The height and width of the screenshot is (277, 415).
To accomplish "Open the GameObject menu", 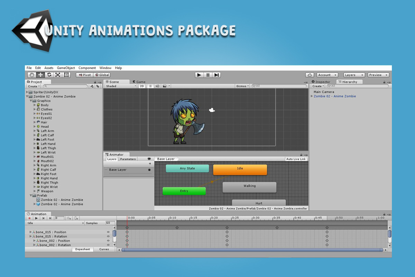I will (66, 68).
